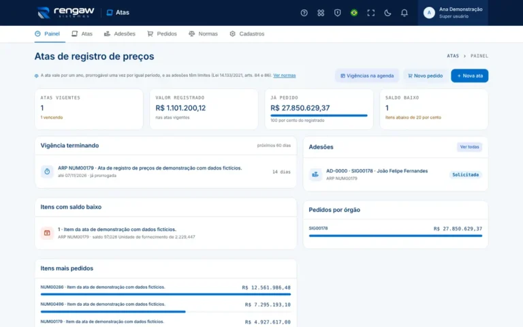Image resolution: width=523 pixels, height=327 pixels.
Task: Click SIG00178 in Pedidos por órgão
Action: (x=318, y=228)
